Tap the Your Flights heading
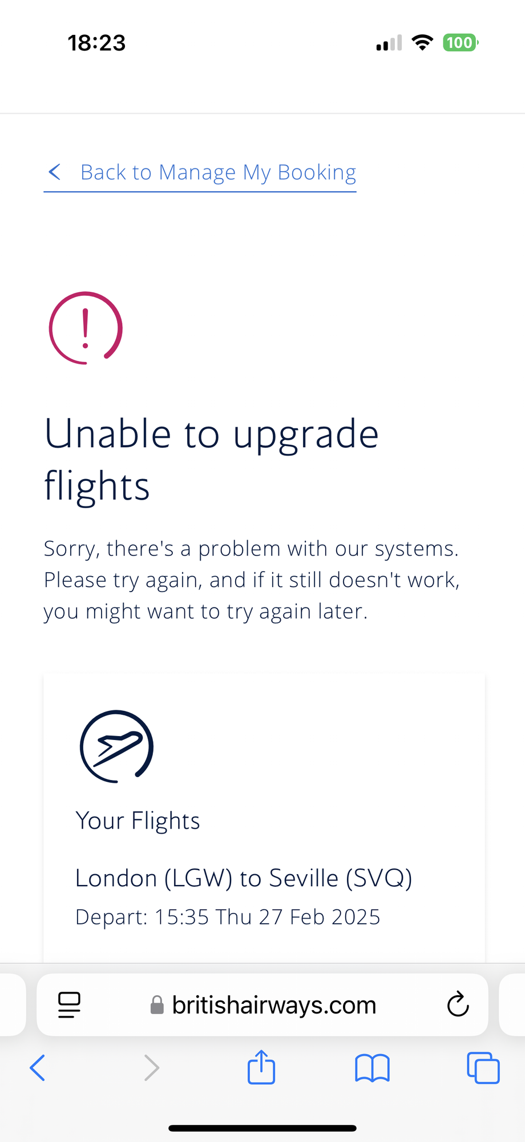Screen dimensions: 525x1142 138,821
